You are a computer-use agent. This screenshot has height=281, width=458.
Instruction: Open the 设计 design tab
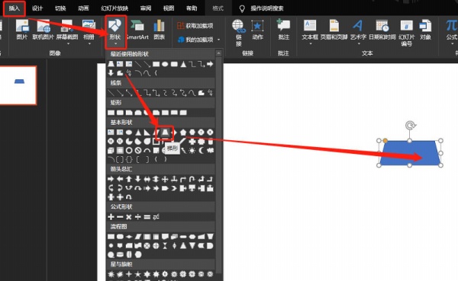coord(37,8)
